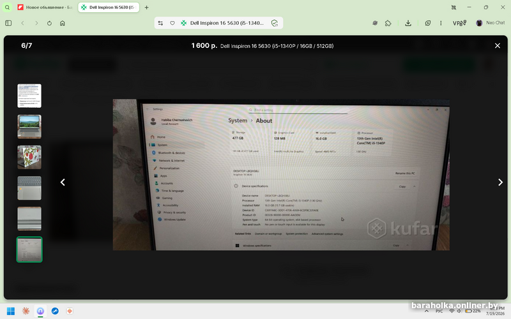
Task: Open the orange starburst taskbar app
Action: tap(26, 311)
